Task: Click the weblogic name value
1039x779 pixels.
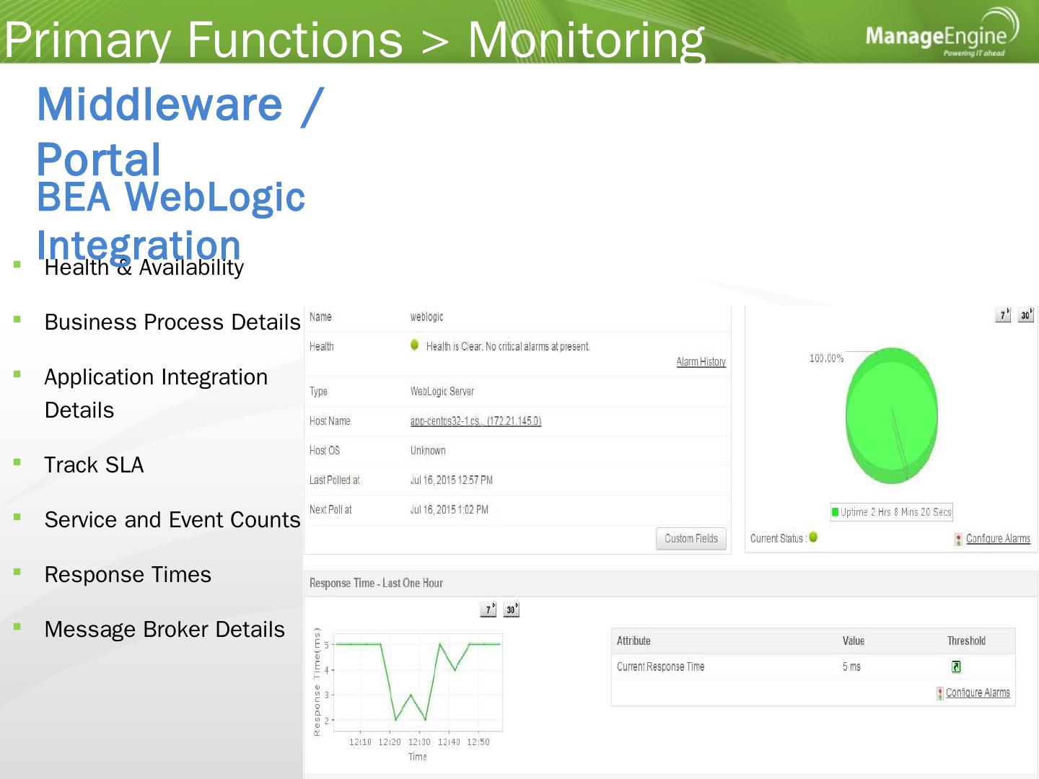Action: tap(426, 317)
